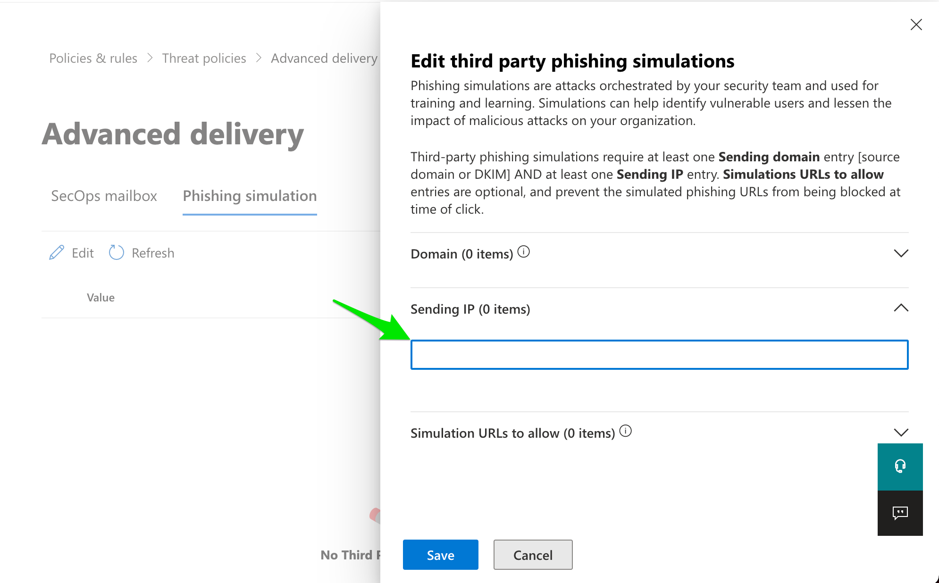
Task: Select the Phishing simulation tab
Action: (x=250, y=196)
